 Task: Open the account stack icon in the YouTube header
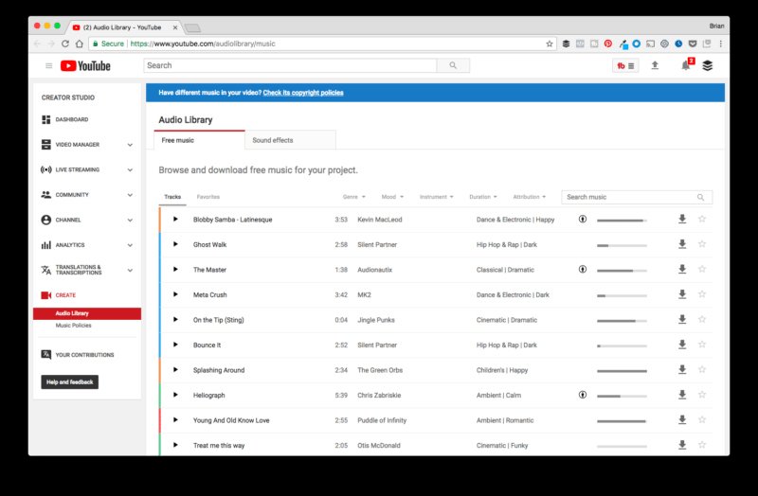click(x=707, y=65)
